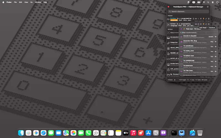This screenshot has width=221, height=138.
Task: Open Safari from the Dock
Action: 43,133
